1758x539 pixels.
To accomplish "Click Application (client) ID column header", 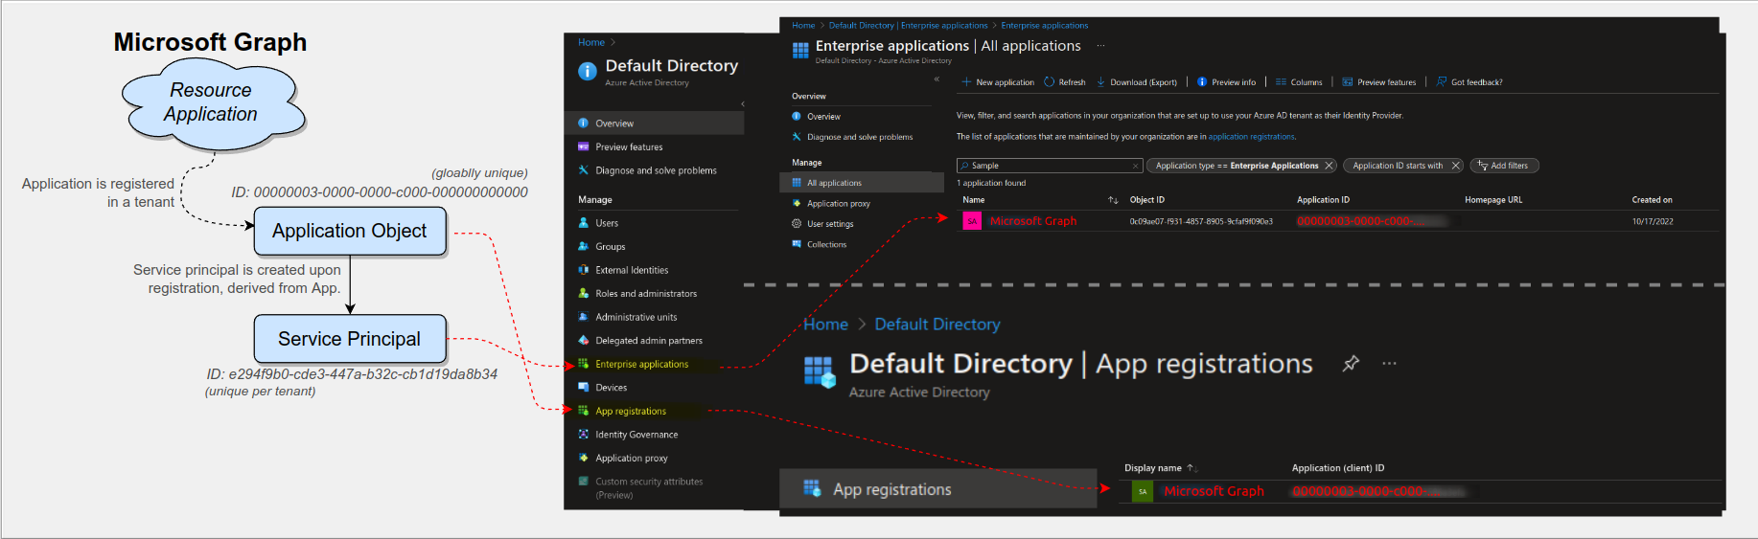I will point(1338,468).
